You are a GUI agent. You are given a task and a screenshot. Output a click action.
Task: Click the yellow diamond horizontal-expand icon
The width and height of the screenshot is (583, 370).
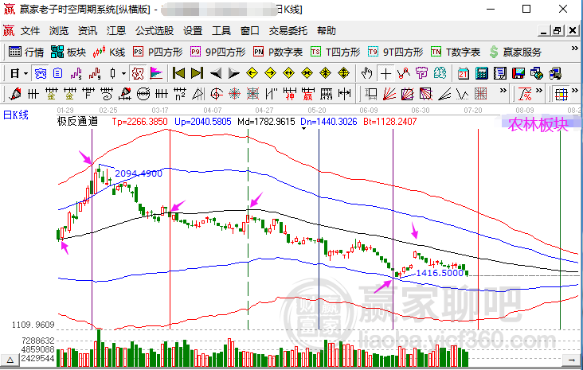coord(288,73)
